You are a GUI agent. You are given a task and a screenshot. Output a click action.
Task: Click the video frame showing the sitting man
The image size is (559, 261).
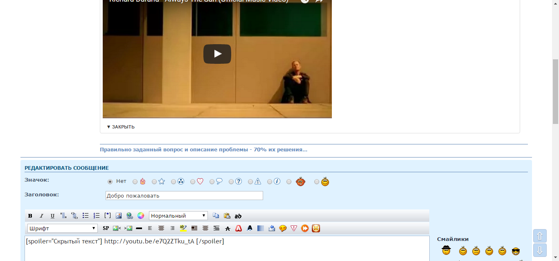point(217,59)
